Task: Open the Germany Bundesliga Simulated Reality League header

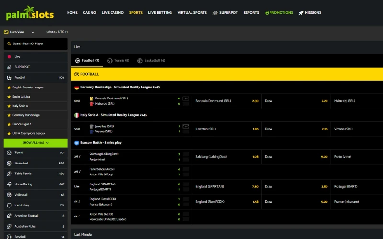Action: [x=227, y=87]
